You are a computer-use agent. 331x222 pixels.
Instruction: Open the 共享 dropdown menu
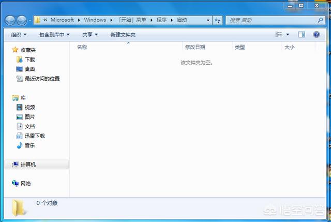click(89, 35)
